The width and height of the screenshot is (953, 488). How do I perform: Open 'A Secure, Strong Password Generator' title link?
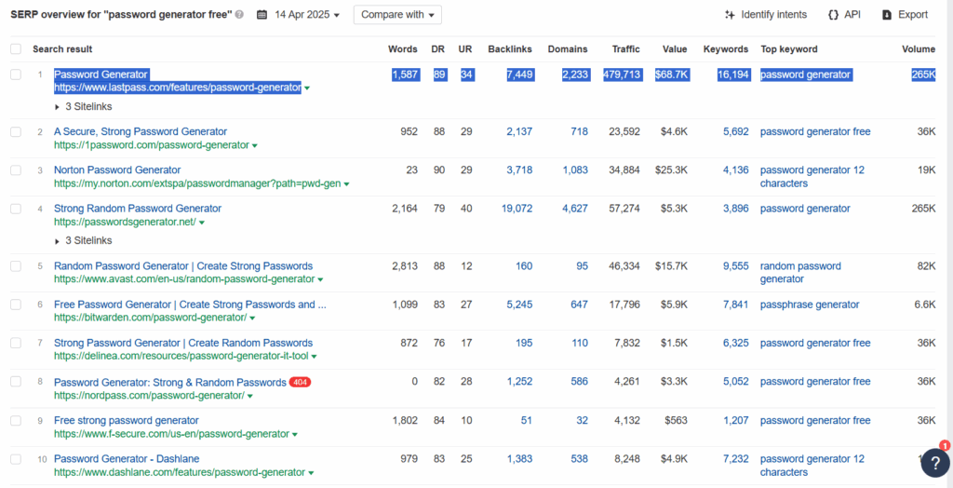coord(141,131)
